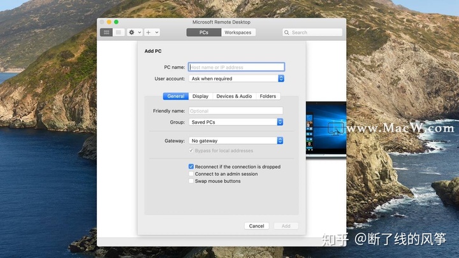
Task: Switch to list view icon in toolbar
Action: point(119,32)
